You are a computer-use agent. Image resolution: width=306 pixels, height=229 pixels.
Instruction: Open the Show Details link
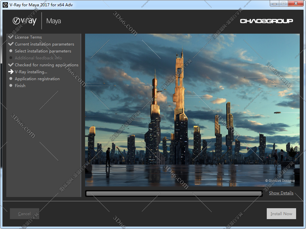pyautogui.click(x=281, y=193)
